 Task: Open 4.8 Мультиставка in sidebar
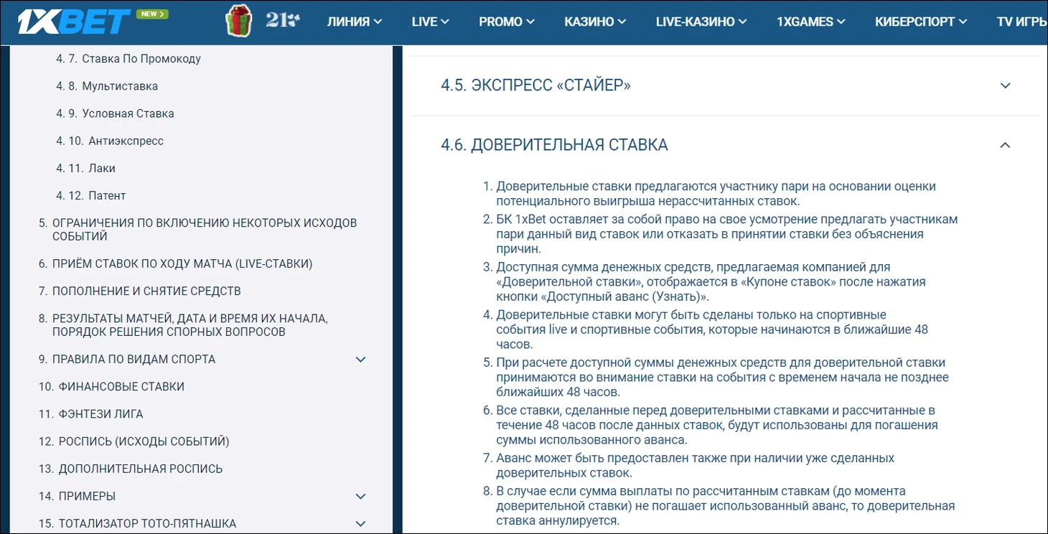107,86
